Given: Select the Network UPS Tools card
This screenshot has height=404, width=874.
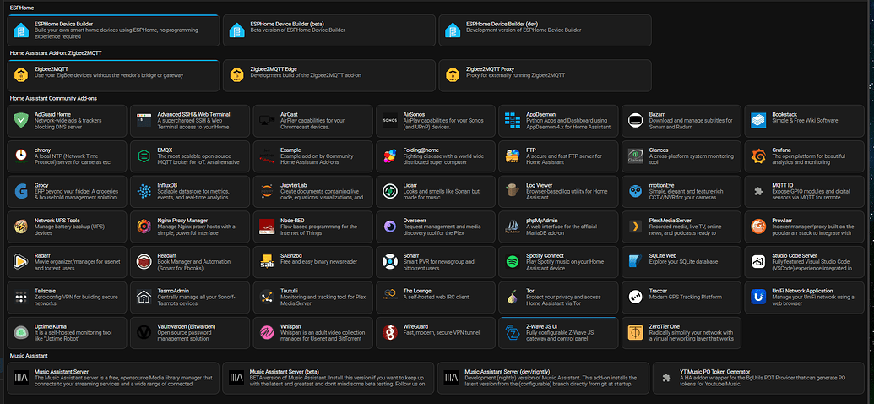Looking at the screenshot, I should (67, 227).
